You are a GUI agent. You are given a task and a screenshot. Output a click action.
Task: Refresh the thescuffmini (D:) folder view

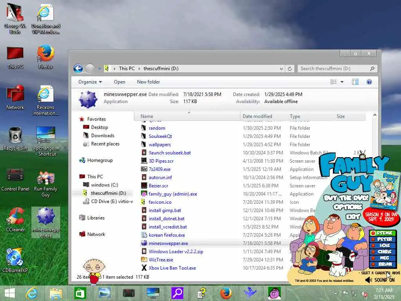(290, 69)
